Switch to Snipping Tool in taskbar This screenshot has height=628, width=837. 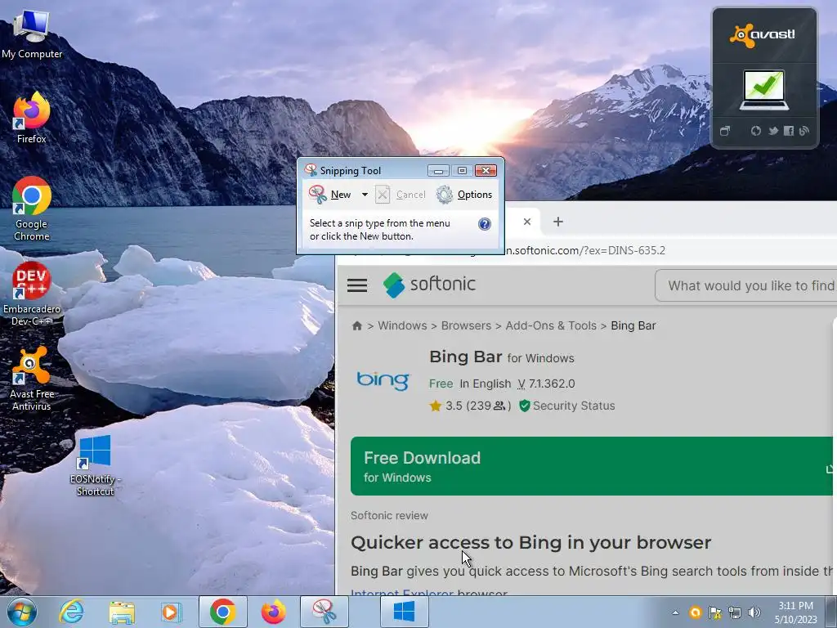click(324, 612)
